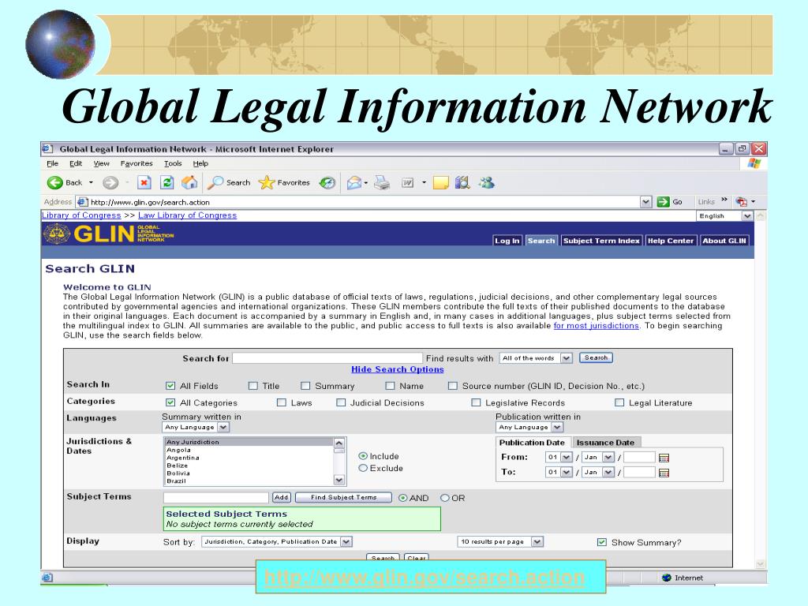Open the 'All of the words' dropdown

(536, 358)
